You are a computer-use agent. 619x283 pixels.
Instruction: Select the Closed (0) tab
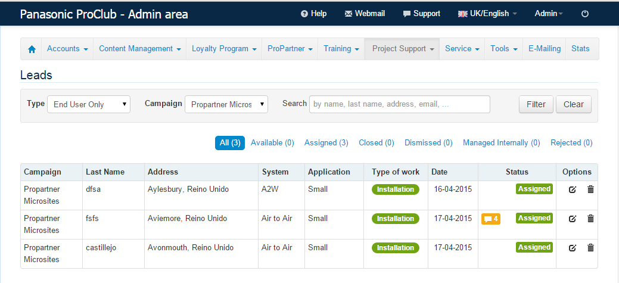376,143
